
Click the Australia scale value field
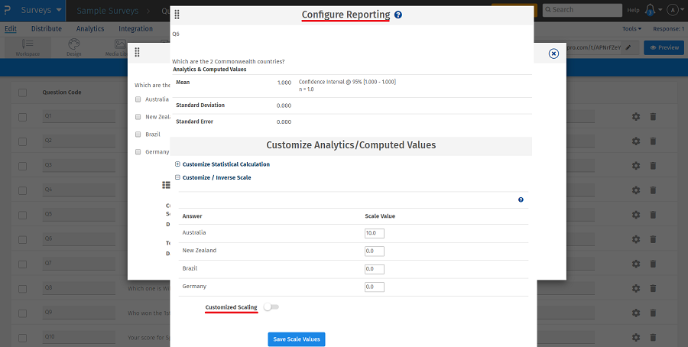375,233
